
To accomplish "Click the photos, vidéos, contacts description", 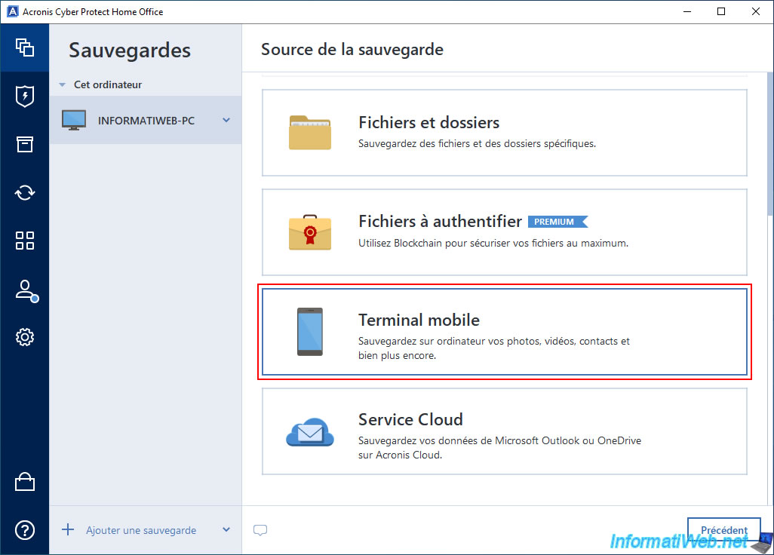I will [493, 348].
